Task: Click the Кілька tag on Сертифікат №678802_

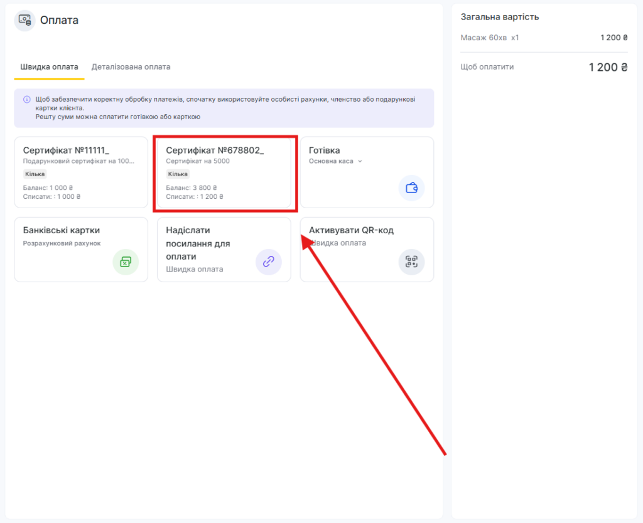Action: click(x=178, y=174)
